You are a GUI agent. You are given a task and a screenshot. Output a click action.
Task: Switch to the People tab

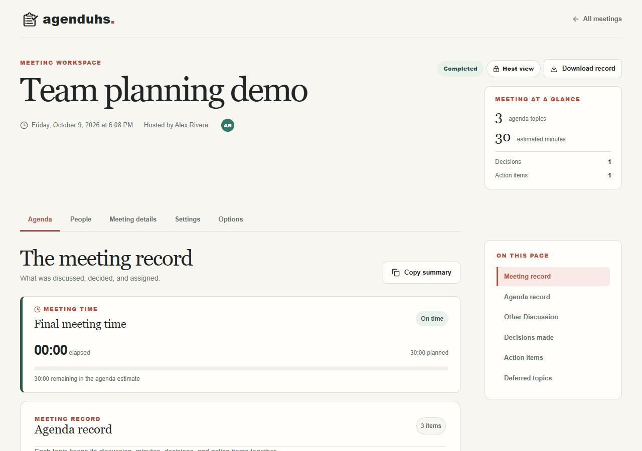tap(81, 219)
